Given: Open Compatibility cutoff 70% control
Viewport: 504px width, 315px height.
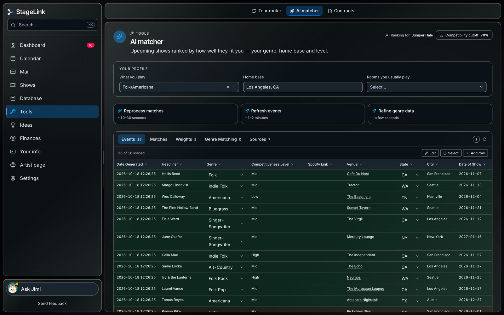Looking at the screenshot, I should [x=464, y=35].
